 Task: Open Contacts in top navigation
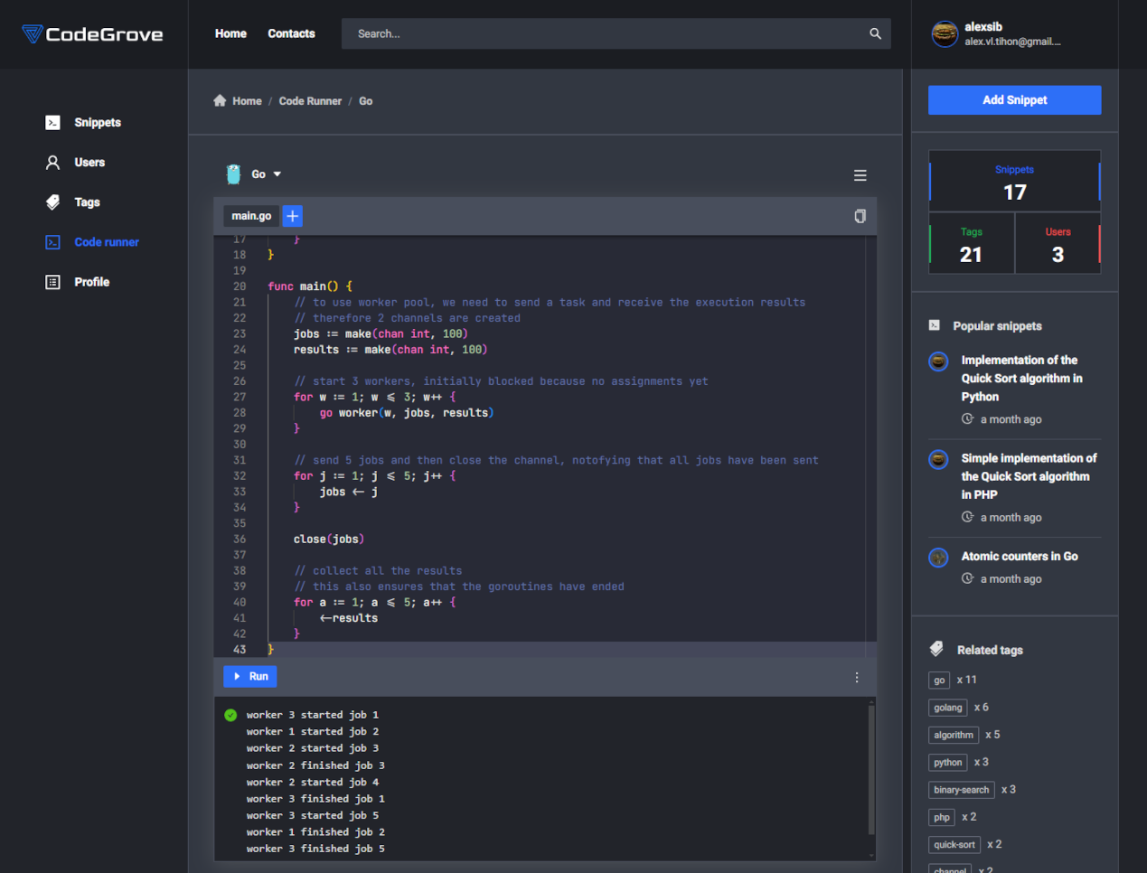(291, 33)
